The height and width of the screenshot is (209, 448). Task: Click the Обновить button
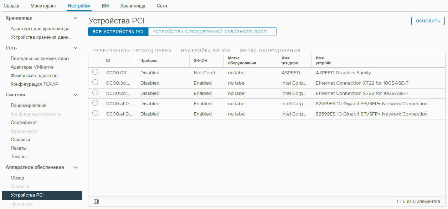(x=428, y=21)
